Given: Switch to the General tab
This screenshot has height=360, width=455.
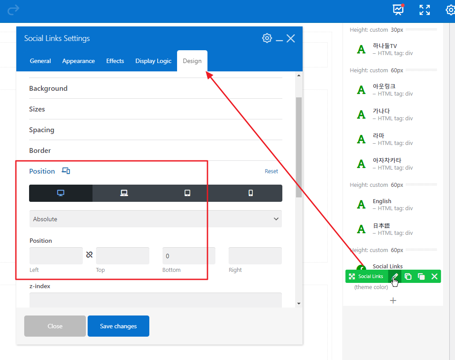Looking at the screenshot, I should tap(41, 61).
